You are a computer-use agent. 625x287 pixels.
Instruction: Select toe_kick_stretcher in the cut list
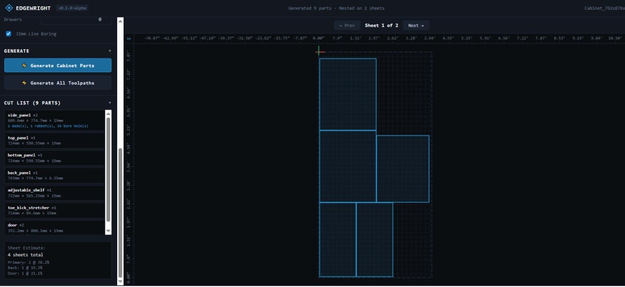pos(54,210)
